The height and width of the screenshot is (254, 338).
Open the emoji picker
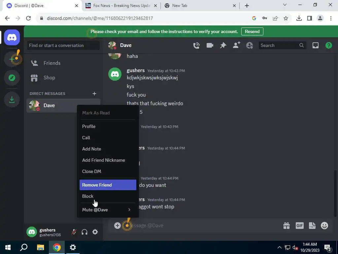324,226
